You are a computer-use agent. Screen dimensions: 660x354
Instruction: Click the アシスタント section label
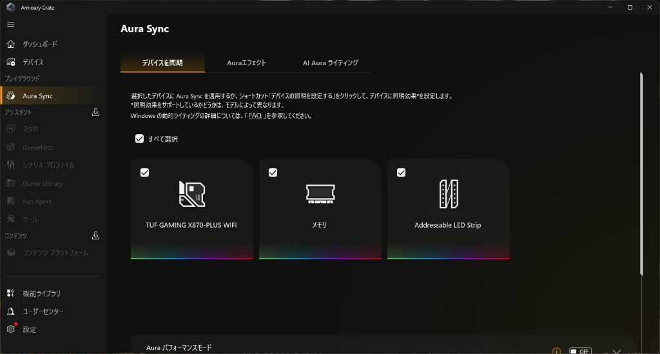pyautogui.click(x=18, y=112)
